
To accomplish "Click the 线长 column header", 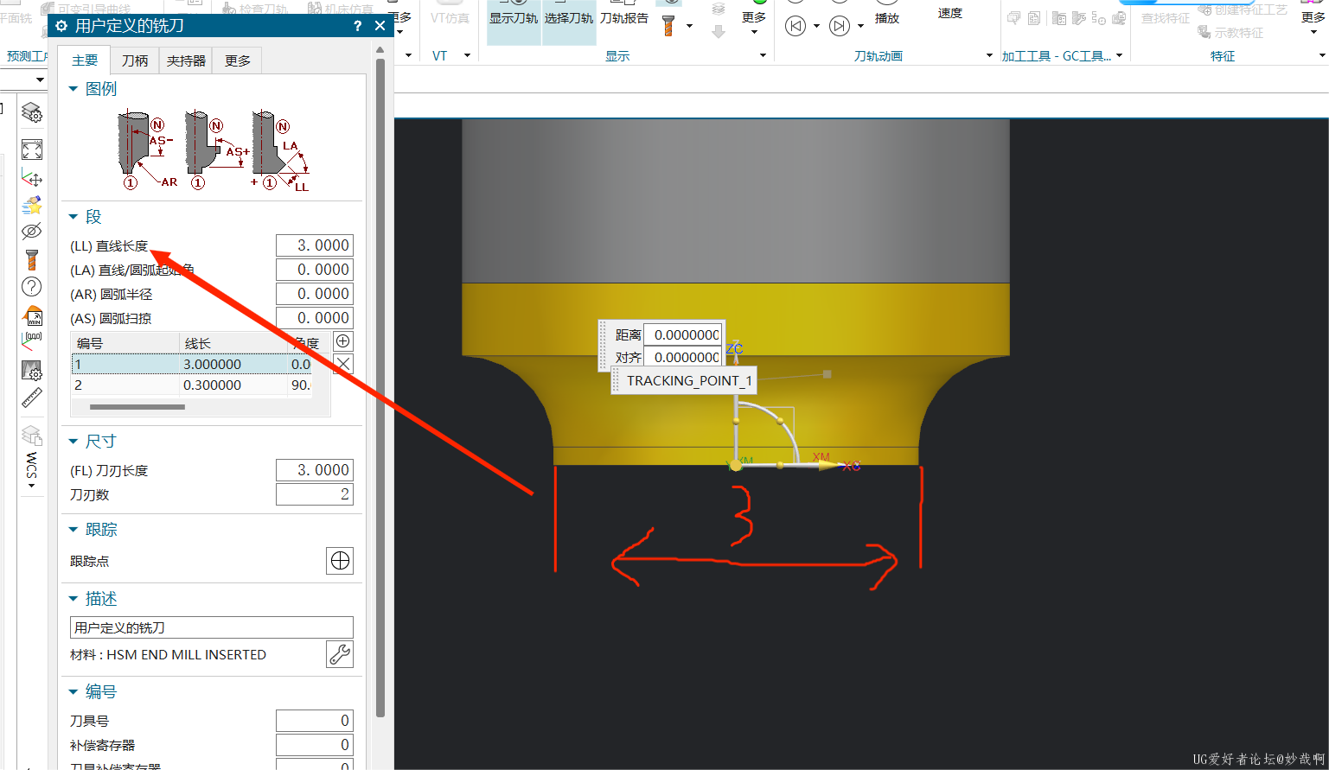I will pyautogui.click(x=233, y=343).
